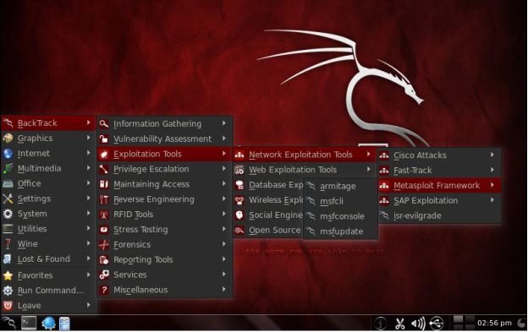Launch msfconsole from the submenu
This screenshot has height=332, width=528.
(340, 216)
